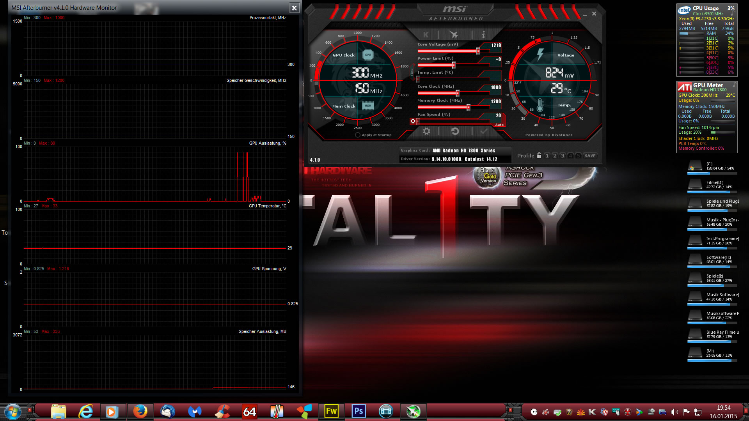The width and height of the screenshot is (749, 421).
Task: Click the reset circular arrow icon
Action: [x=455, y=131]
